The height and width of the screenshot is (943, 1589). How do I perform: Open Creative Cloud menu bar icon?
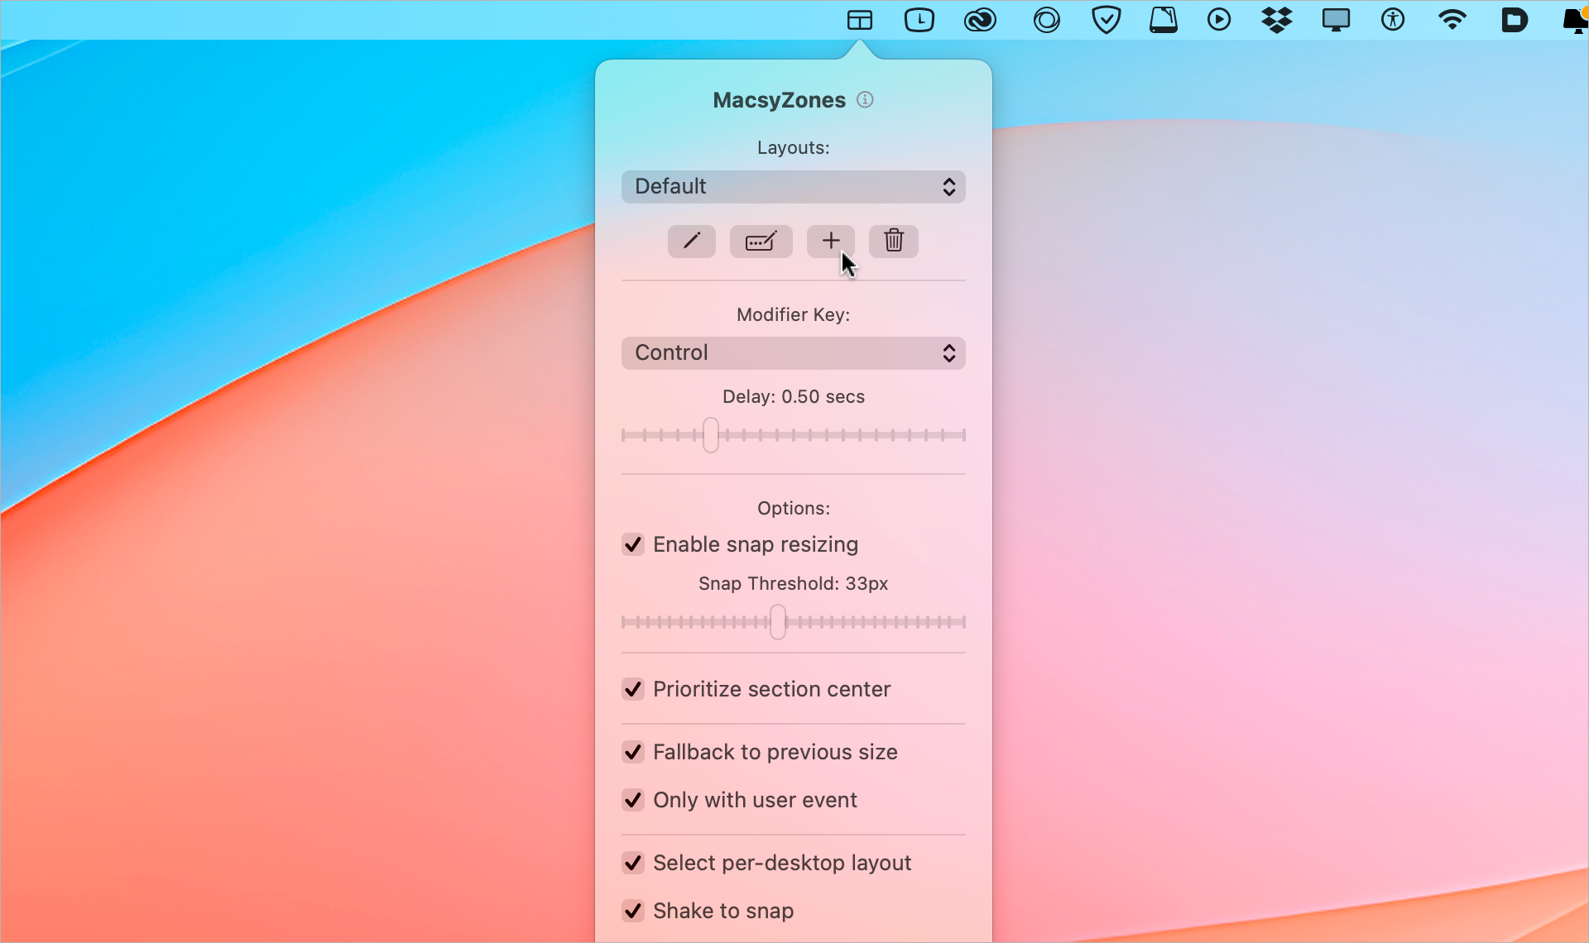[980, 20]
